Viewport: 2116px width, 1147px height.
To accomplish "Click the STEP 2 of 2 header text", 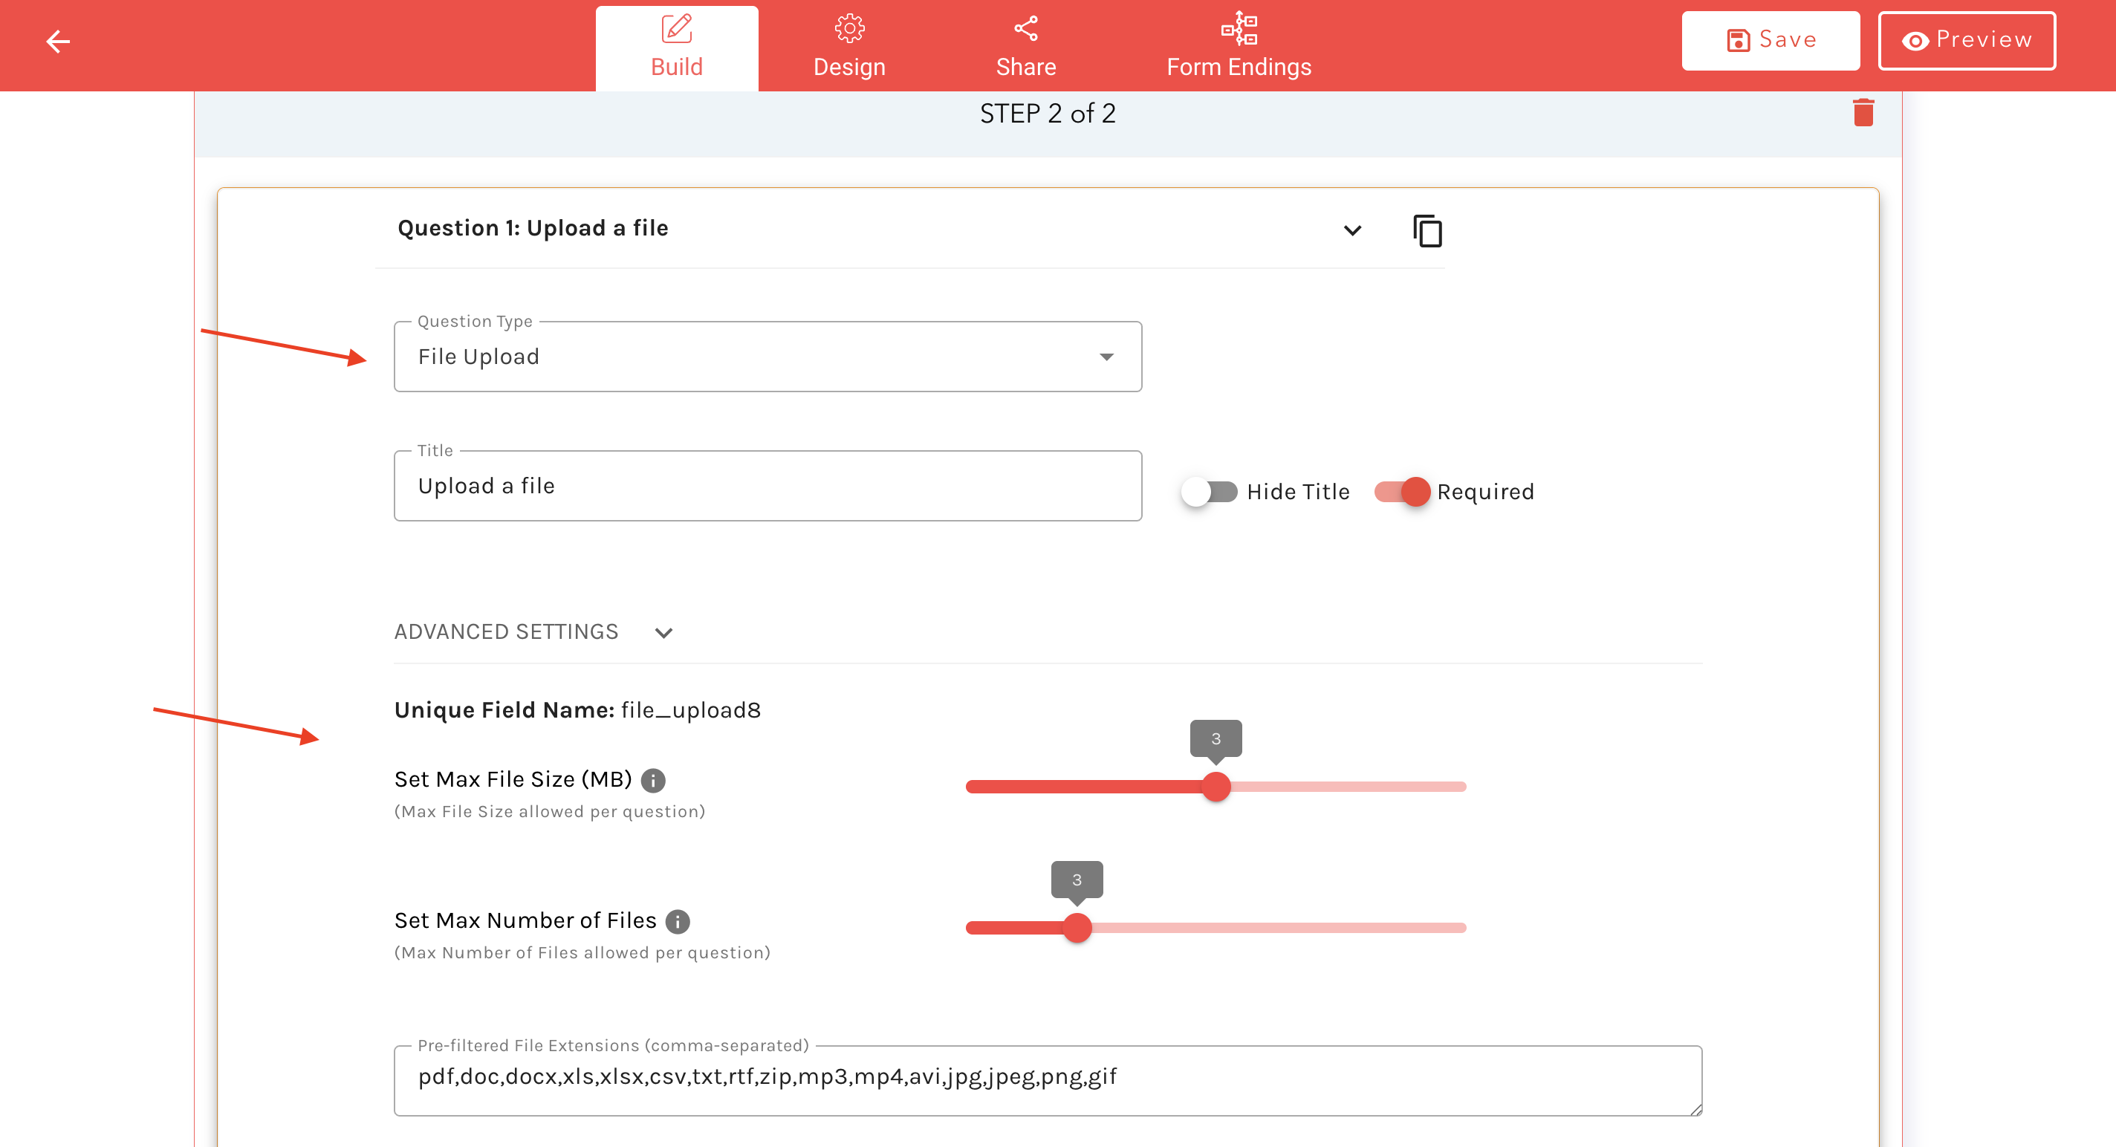I will tap(1048, 114).
